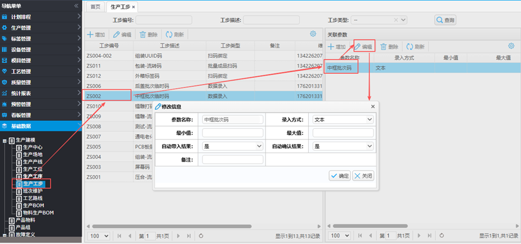
Task: Click 删除 in the 工步 list toolbar
Action: (x=149, y=34)
